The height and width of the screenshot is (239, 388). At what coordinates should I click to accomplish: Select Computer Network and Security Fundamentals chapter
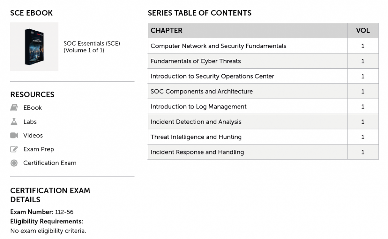218,46
